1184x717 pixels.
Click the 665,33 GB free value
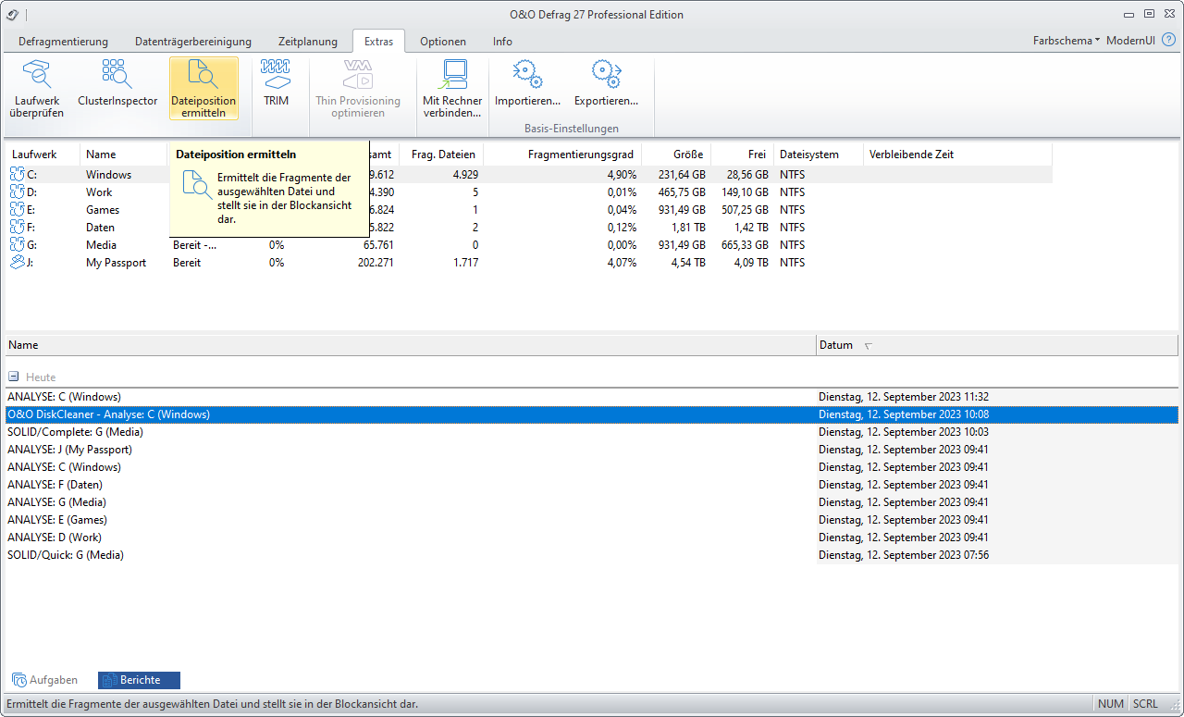tap(745, 245)
